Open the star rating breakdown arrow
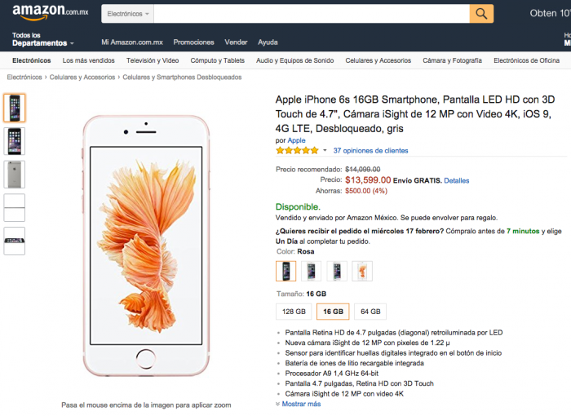Image resolution: width=571 pixels, height=416 pixels. (325, 151)
